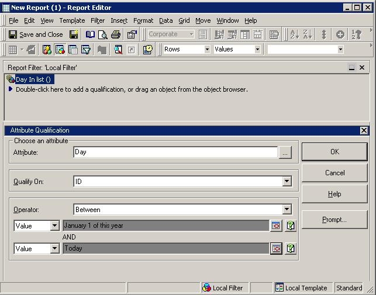Click the question-mark icon beside Today field
Screen dimensions: 376x295
pyautogui.click(x=290, y=249)
